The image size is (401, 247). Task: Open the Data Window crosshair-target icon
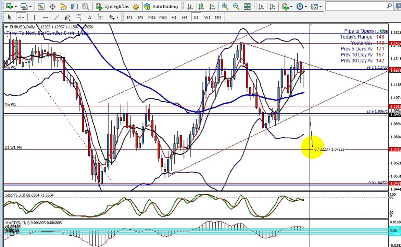coord(52,7)
